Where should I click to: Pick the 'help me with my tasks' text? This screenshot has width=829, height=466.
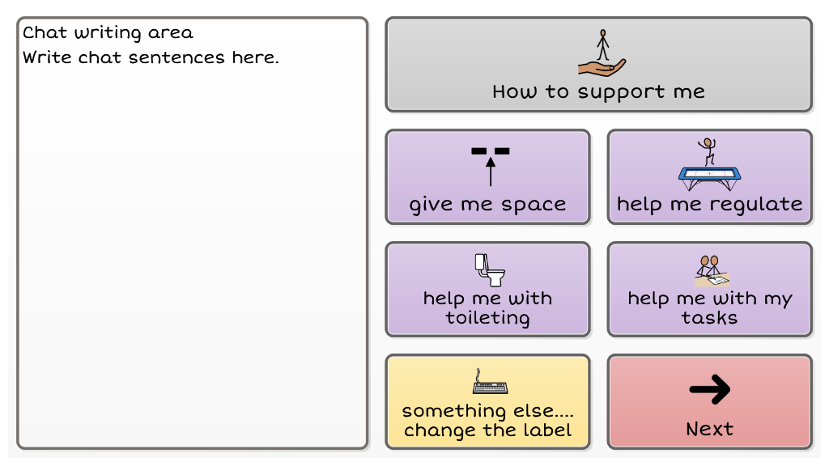[709, 308]
